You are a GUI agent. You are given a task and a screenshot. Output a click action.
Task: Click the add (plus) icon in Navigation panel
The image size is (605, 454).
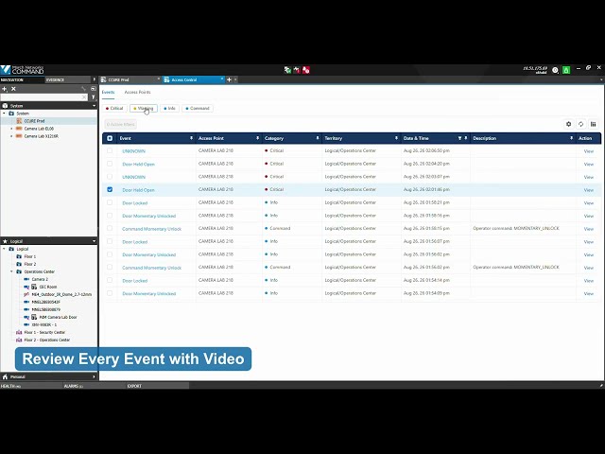click(x=5, y=89)
